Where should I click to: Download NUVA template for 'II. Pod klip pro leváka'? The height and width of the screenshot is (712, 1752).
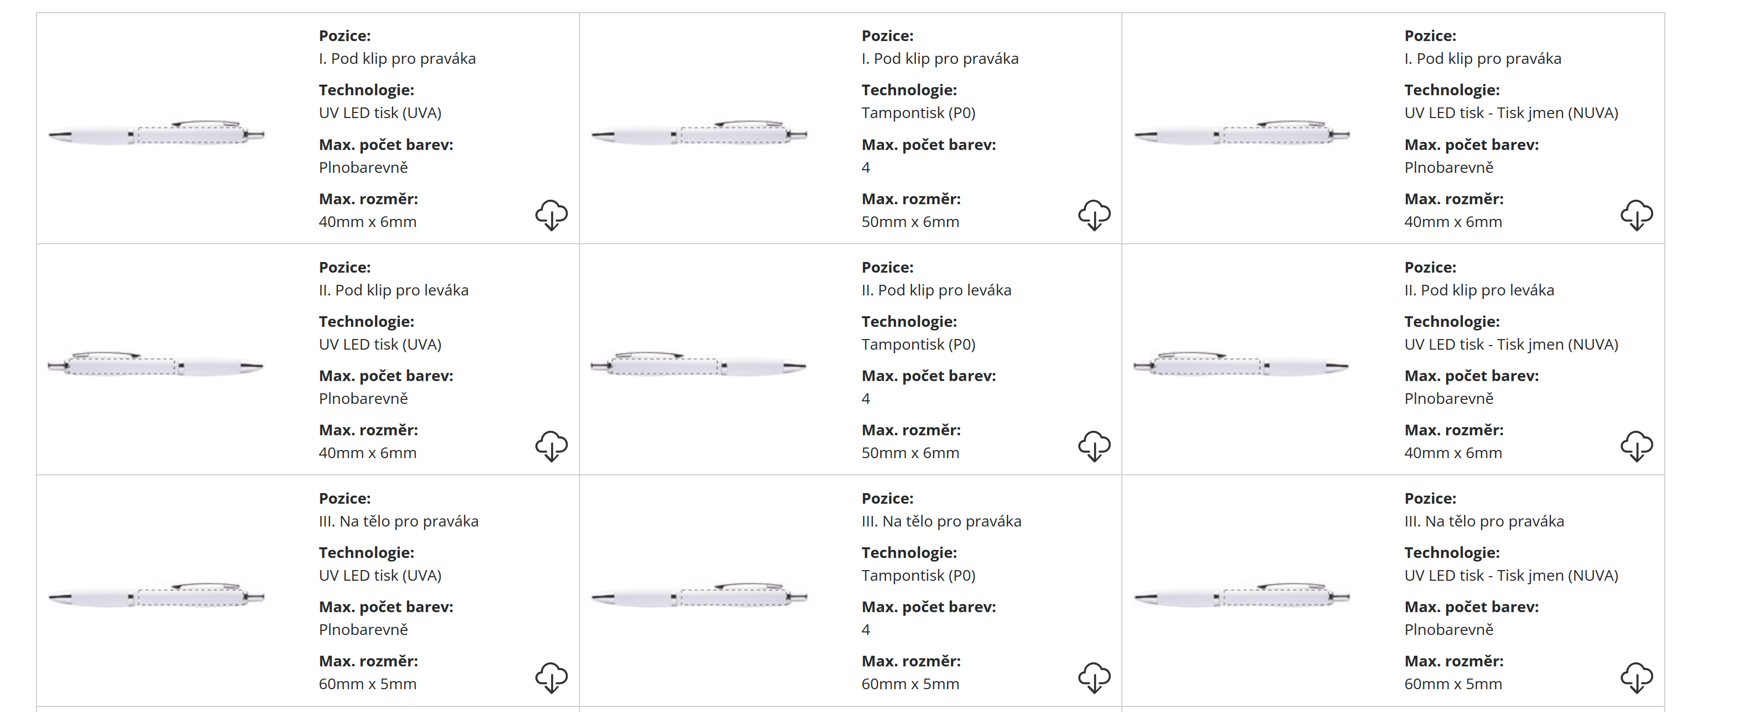click(1636, 446)
